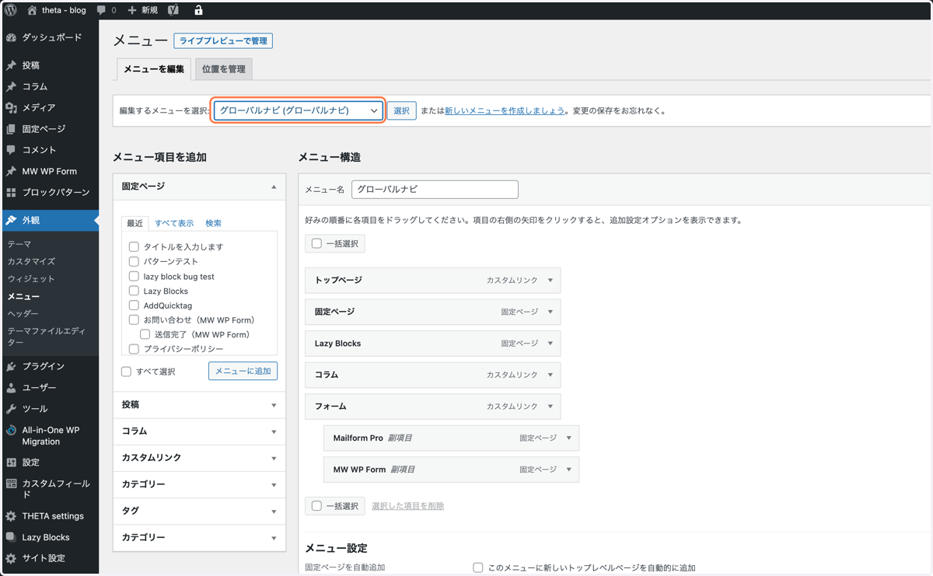The image size is (933, 576).
Task: Click the カスタムフィールド icon
Action: pyautogui.click(x=11, y=483)
